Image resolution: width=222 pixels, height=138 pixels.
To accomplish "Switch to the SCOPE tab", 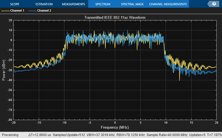I will click(15, 4).
